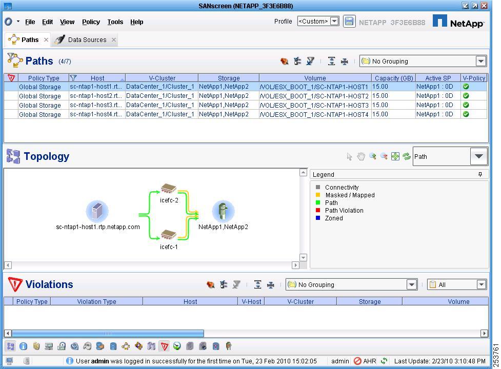Activate the pointer select tool in Topology toolbar
The image size is (501, 369).
pyautogui.click(x=349, y=156)
